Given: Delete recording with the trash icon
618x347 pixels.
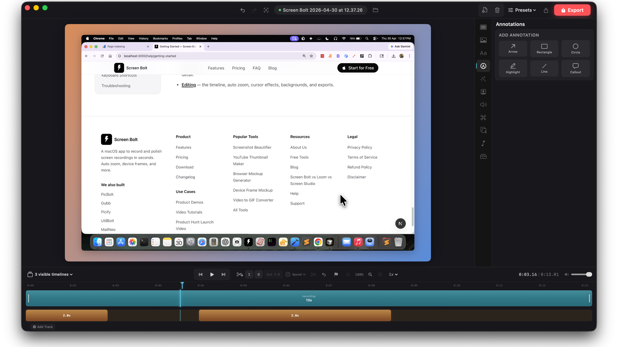Looking at the screenshot, I should [497, 10].
